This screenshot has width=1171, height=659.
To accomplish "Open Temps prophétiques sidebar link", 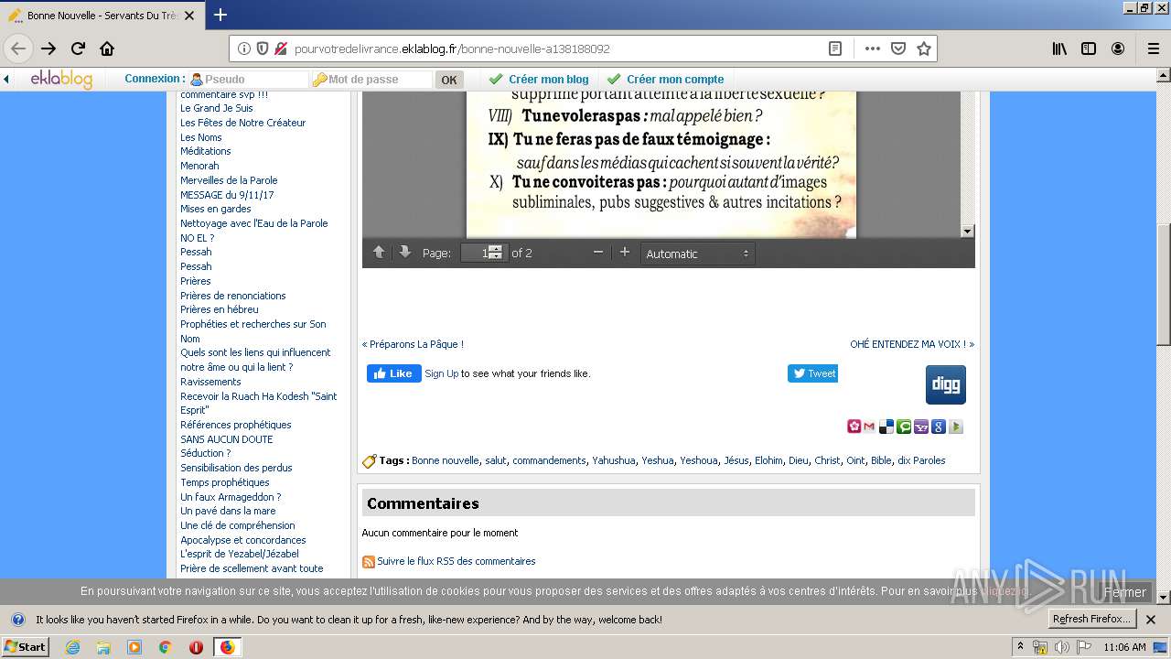I will tap(225, 482).
